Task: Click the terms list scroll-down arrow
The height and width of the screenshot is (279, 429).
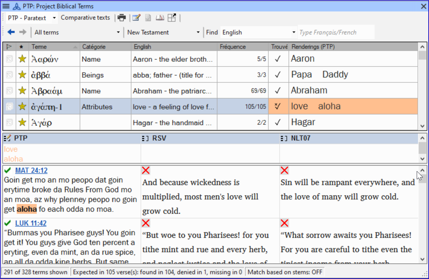Action: [x=423, y=126]
